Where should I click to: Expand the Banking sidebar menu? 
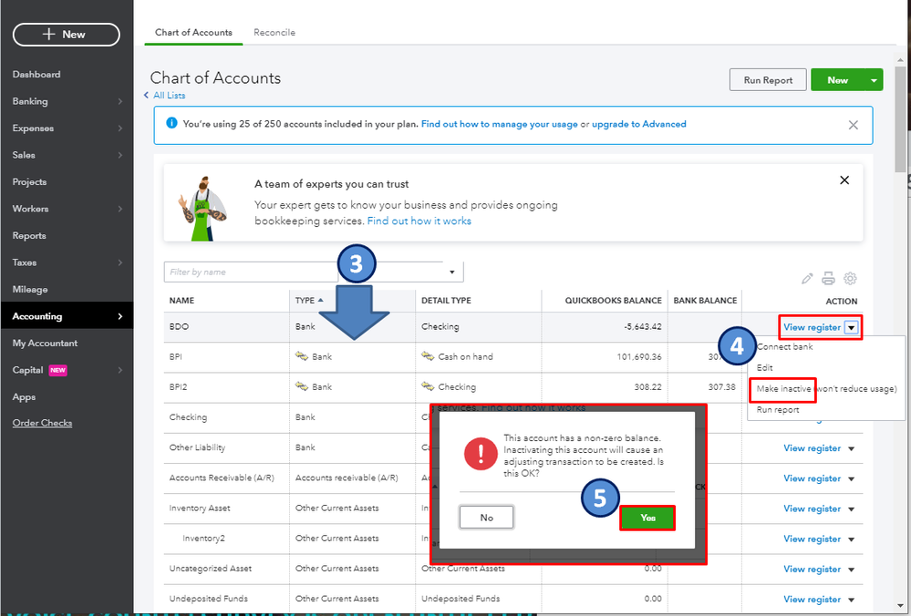pos(119,101)
